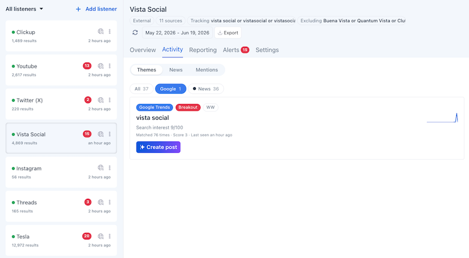
Task: Click Vista Social listener globe icon
Action: pyautogui.click(x=101, y=134)
